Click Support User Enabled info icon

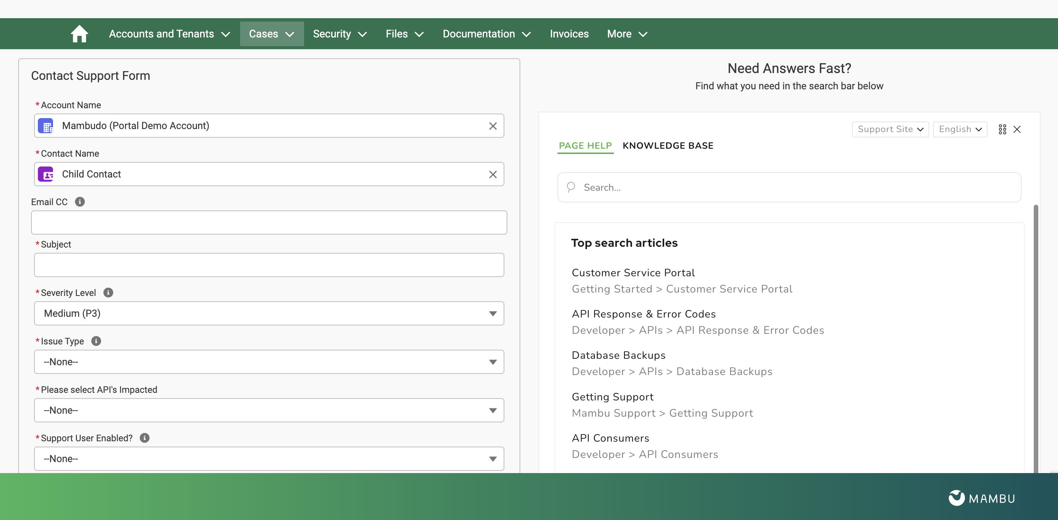[144, 438]
